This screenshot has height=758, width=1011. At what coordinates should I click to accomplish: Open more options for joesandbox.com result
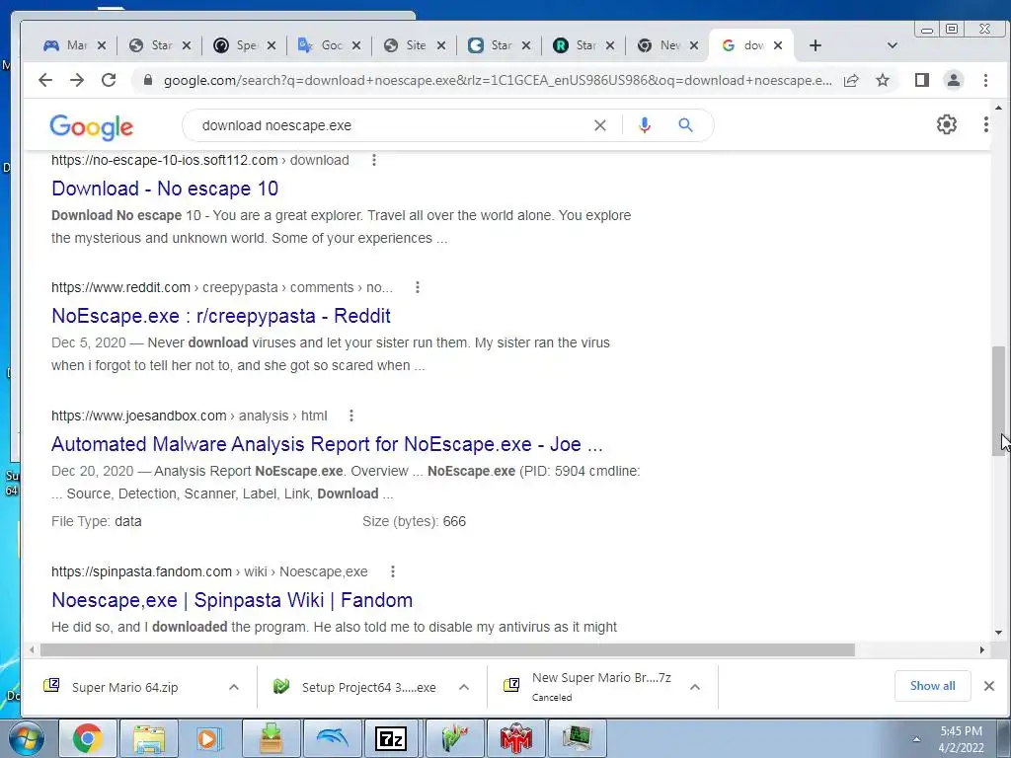[351, 416]
